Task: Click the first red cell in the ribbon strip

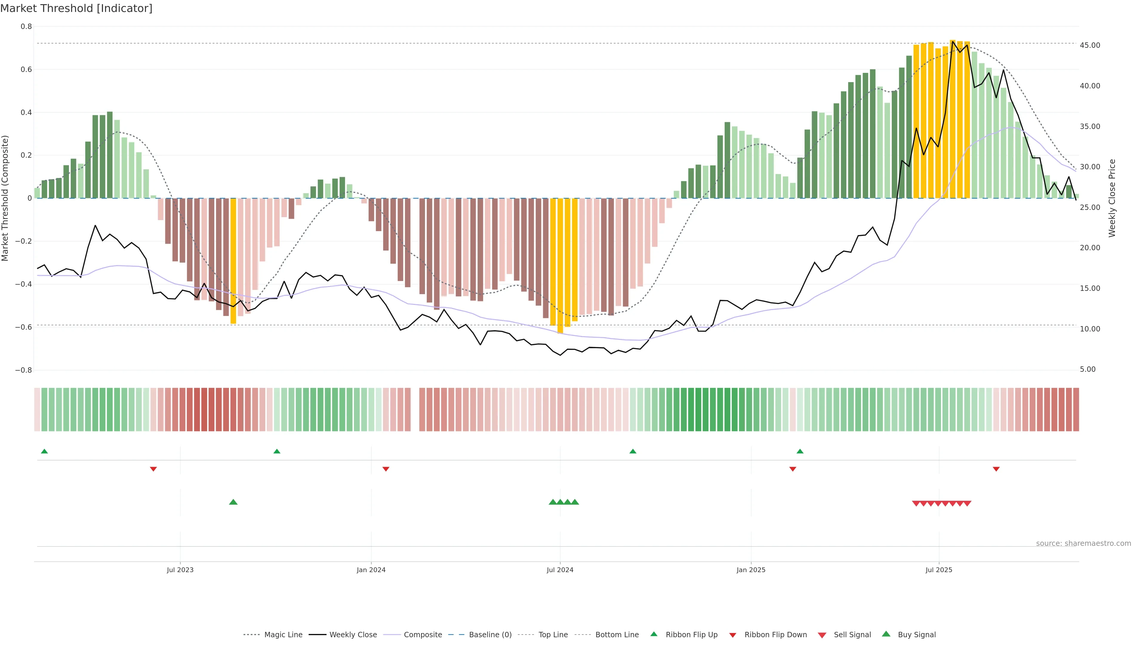Action: coord(37,409)
